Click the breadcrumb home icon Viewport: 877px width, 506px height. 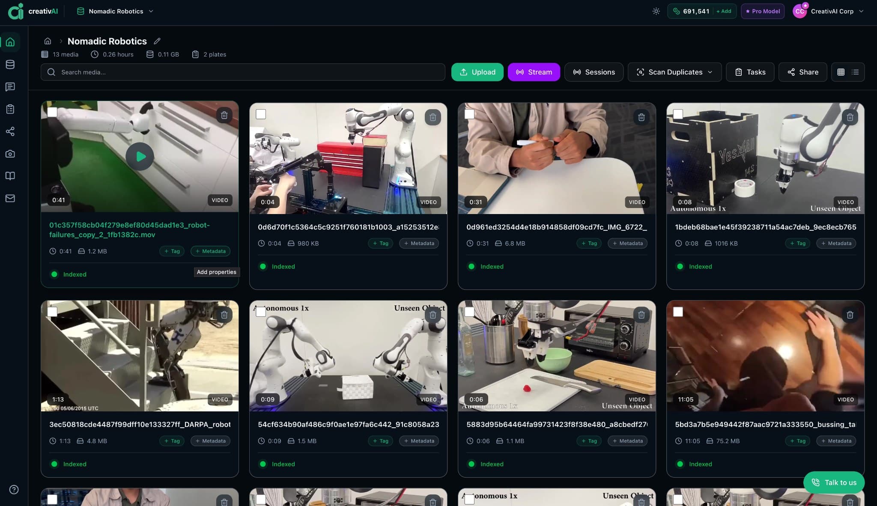(x=48, y=41)
